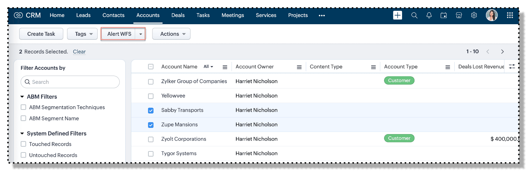532x176 pixels.
Task: Open the marketplace store icon
Action: (x=459, y=15)
